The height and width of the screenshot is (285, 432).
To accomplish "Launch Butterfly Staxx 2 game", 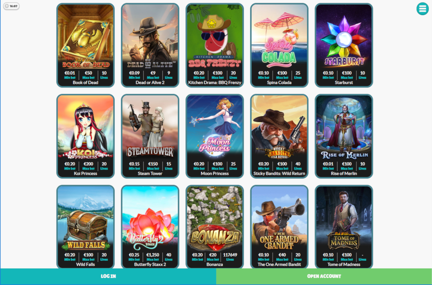I will [150, 227].
